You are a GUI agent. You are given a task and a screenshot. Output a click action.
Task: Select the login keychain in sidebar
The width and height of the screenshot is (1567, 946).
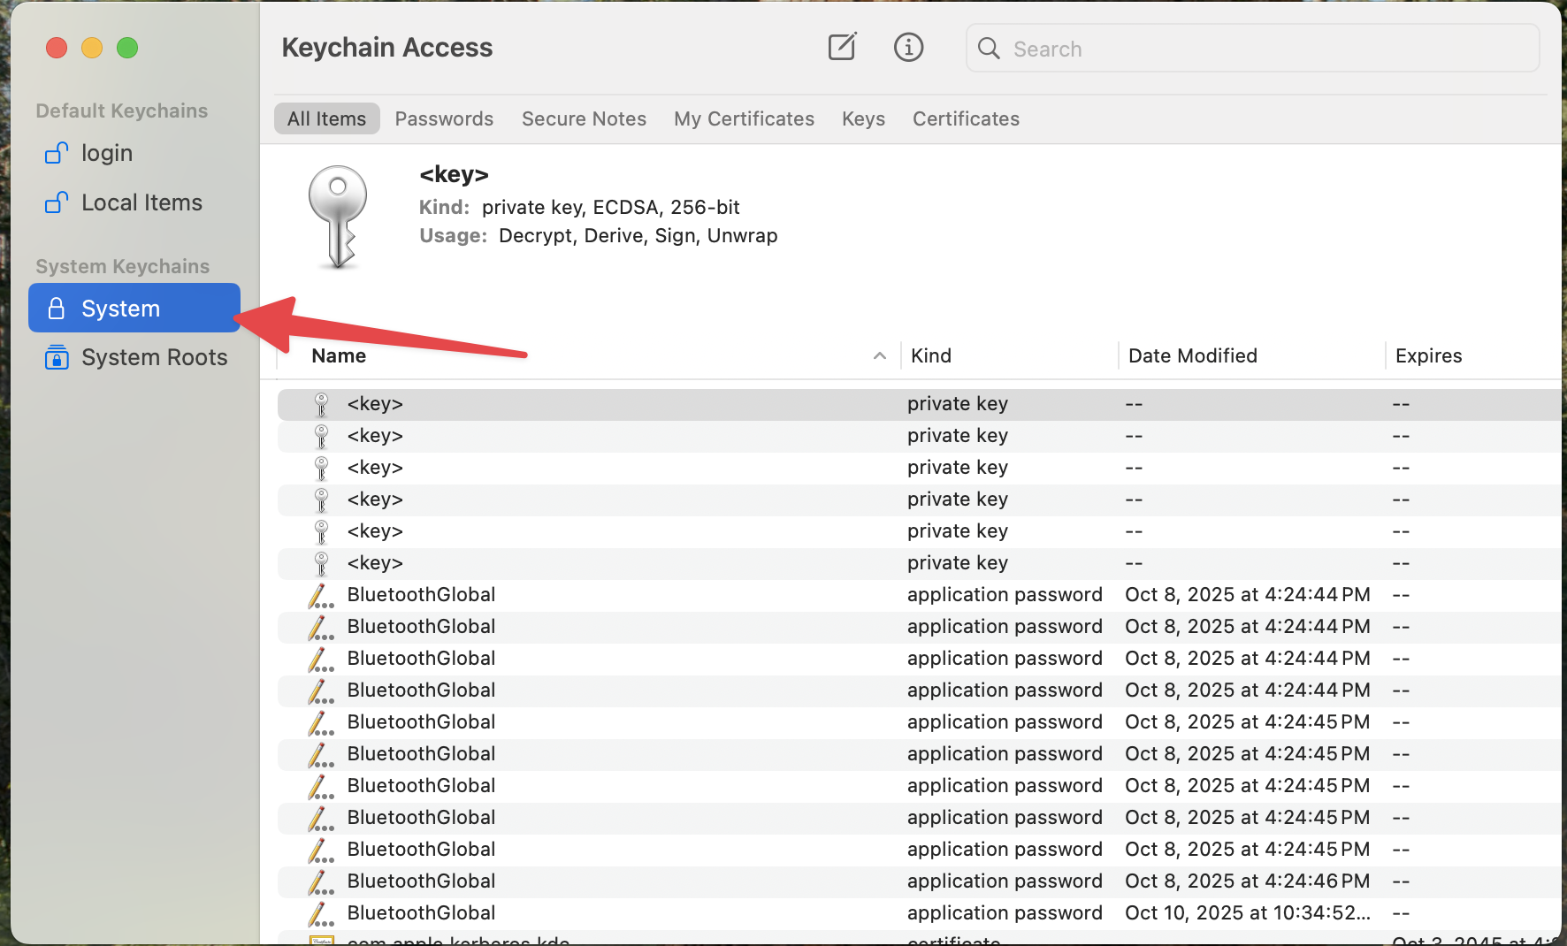(106, 153)
